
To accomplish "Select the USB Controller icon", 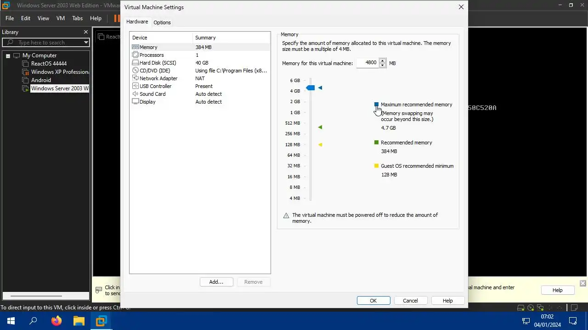I will coord(136,86).
